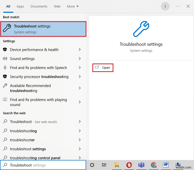The height and width of the screenshot is (170, 194).
Task: Expand arrow for Device performance & health
Action: (x=80, y=50)
